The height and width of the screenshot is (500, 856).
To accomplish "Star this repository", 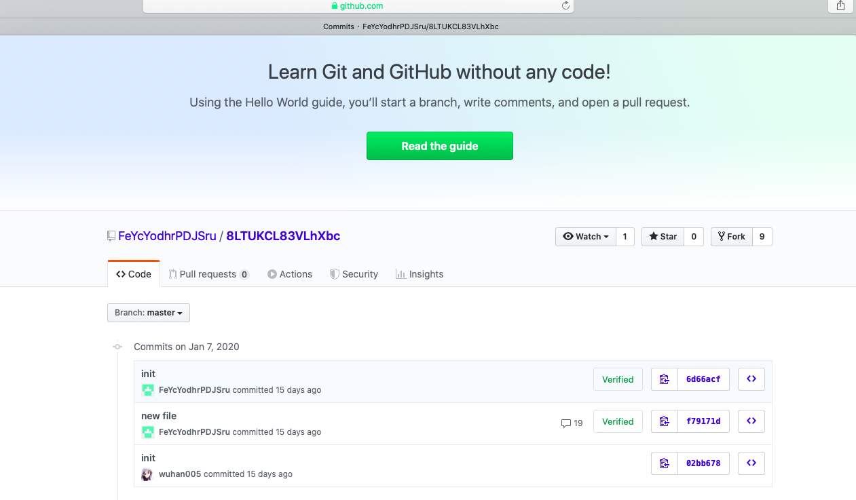I will (x=663, y=237).
